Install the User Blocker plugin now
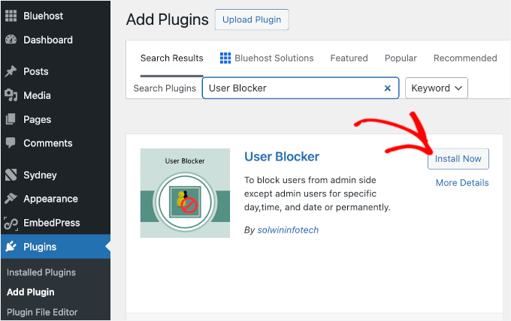 click(x=458, y=159)
